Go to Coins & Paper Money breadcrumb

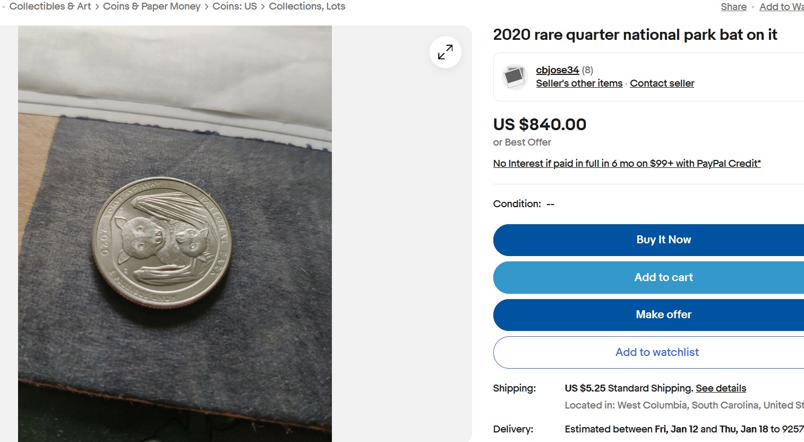pos(151,6)
